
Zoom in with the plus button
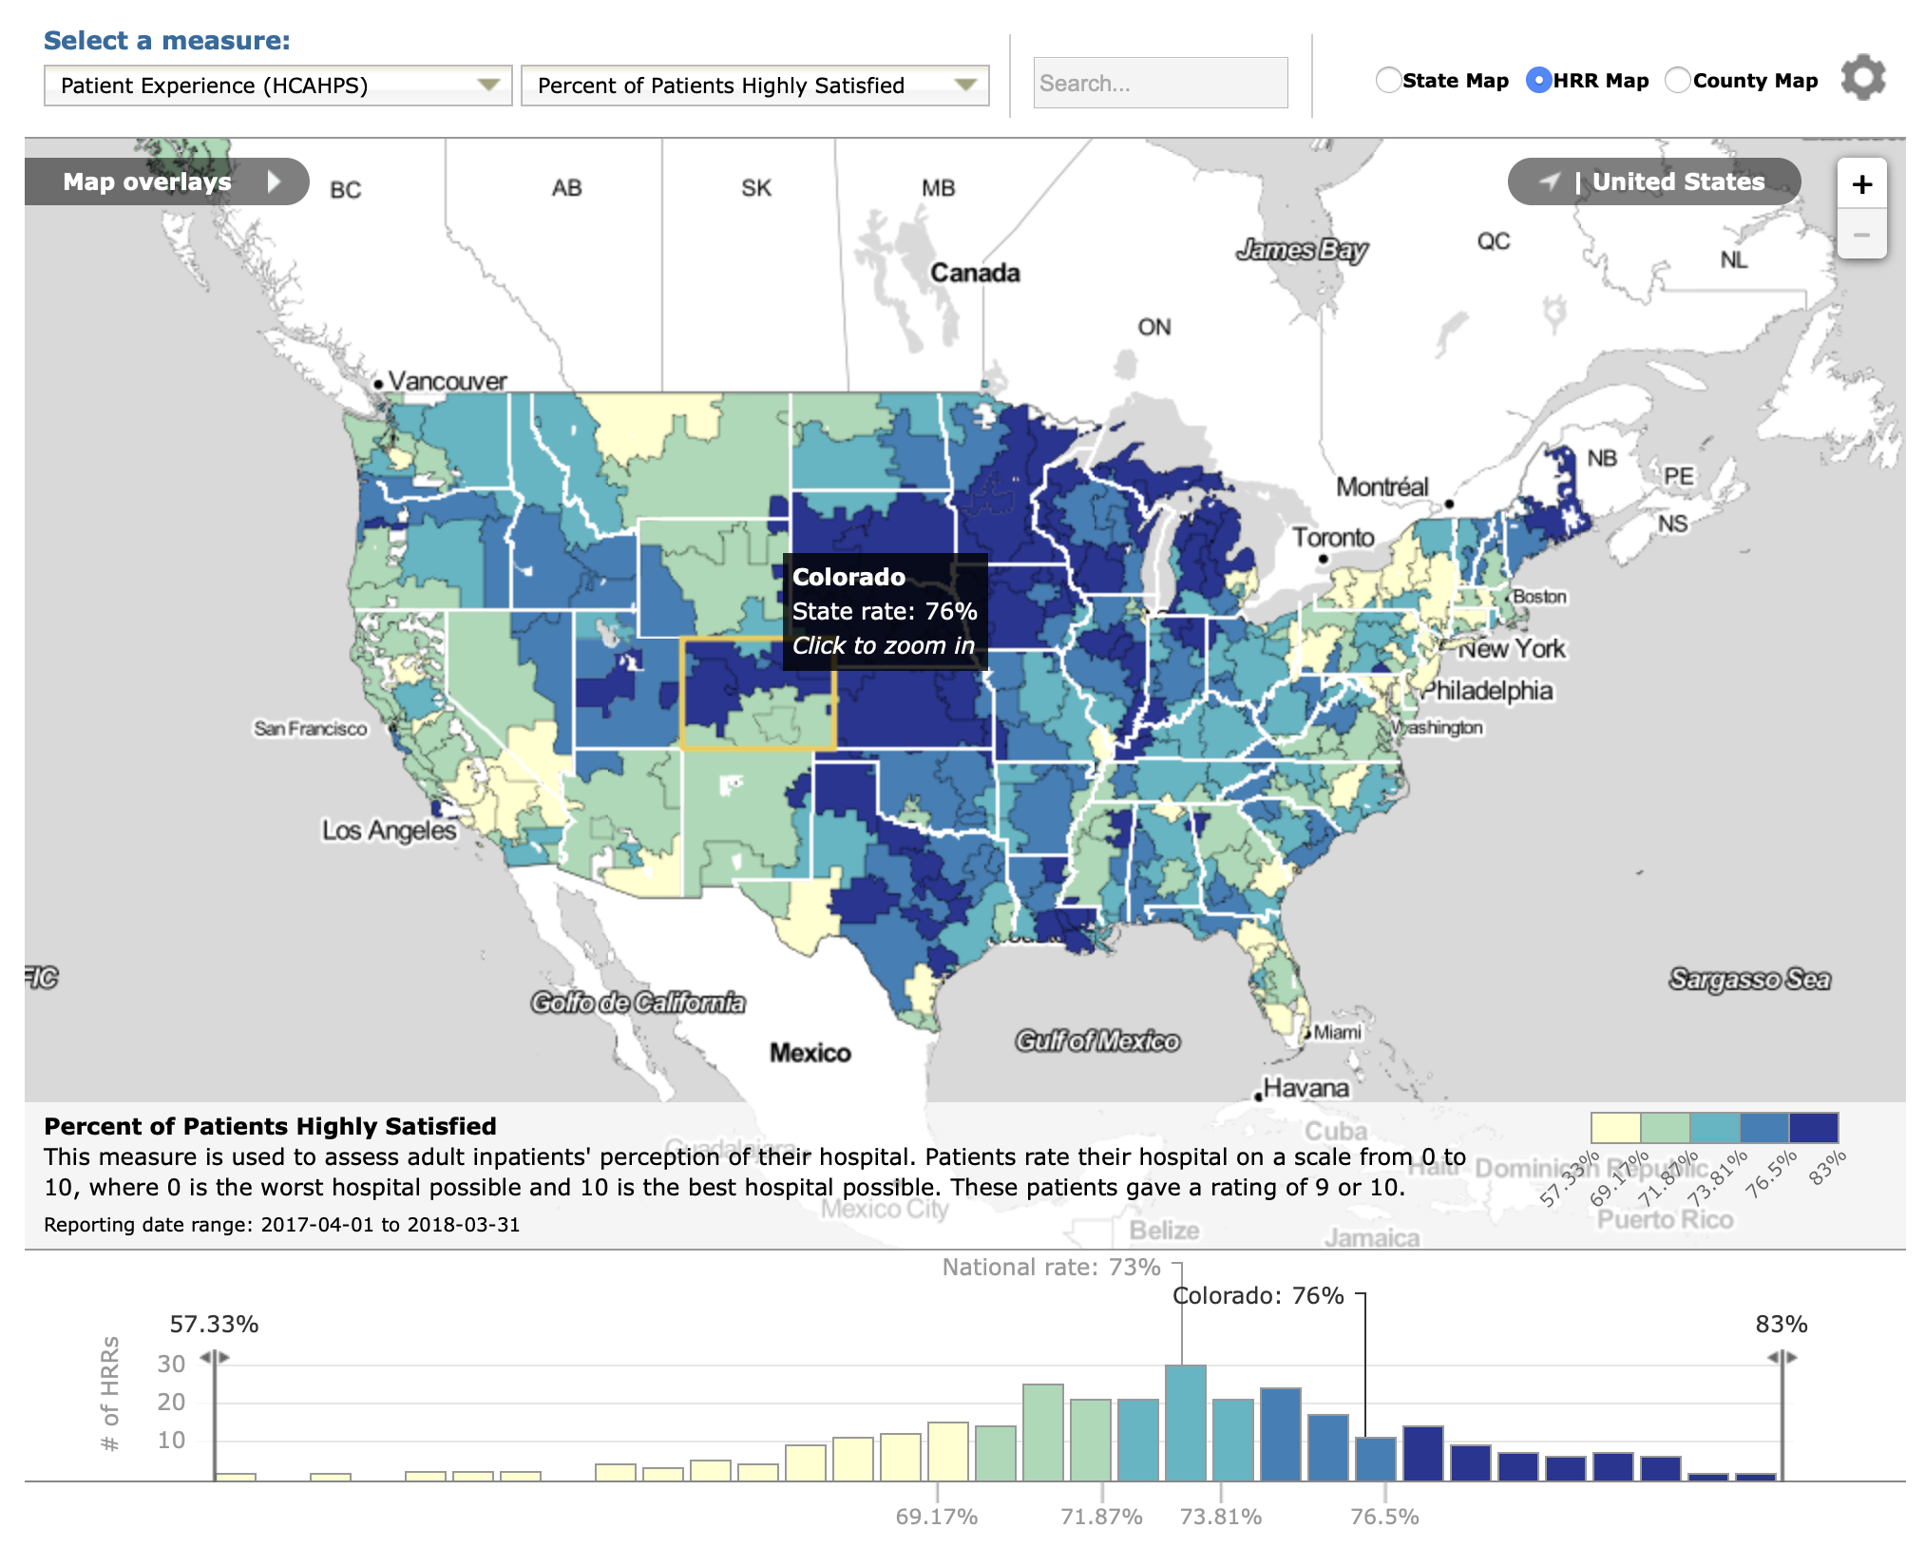click(1861, 184)
